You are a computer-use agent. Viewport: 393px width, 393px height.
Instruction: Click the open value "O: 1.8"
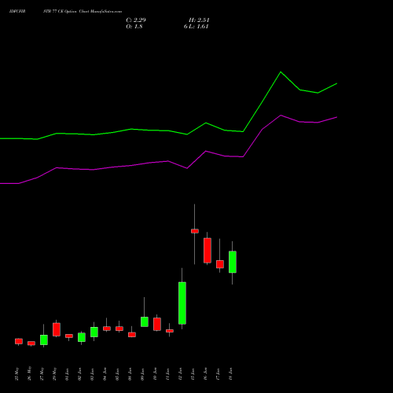click(x=134, y=27)
